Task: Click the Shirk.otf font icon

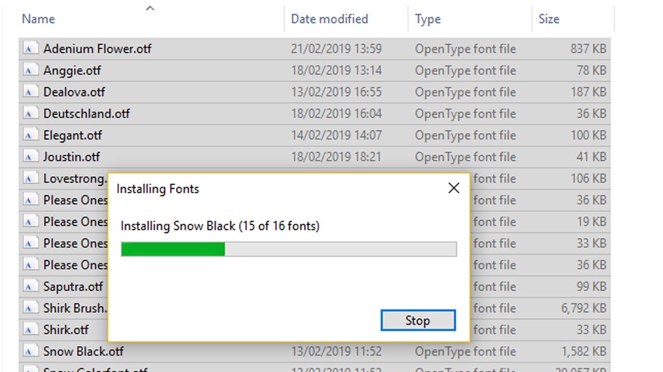Action: coord(31,330)
